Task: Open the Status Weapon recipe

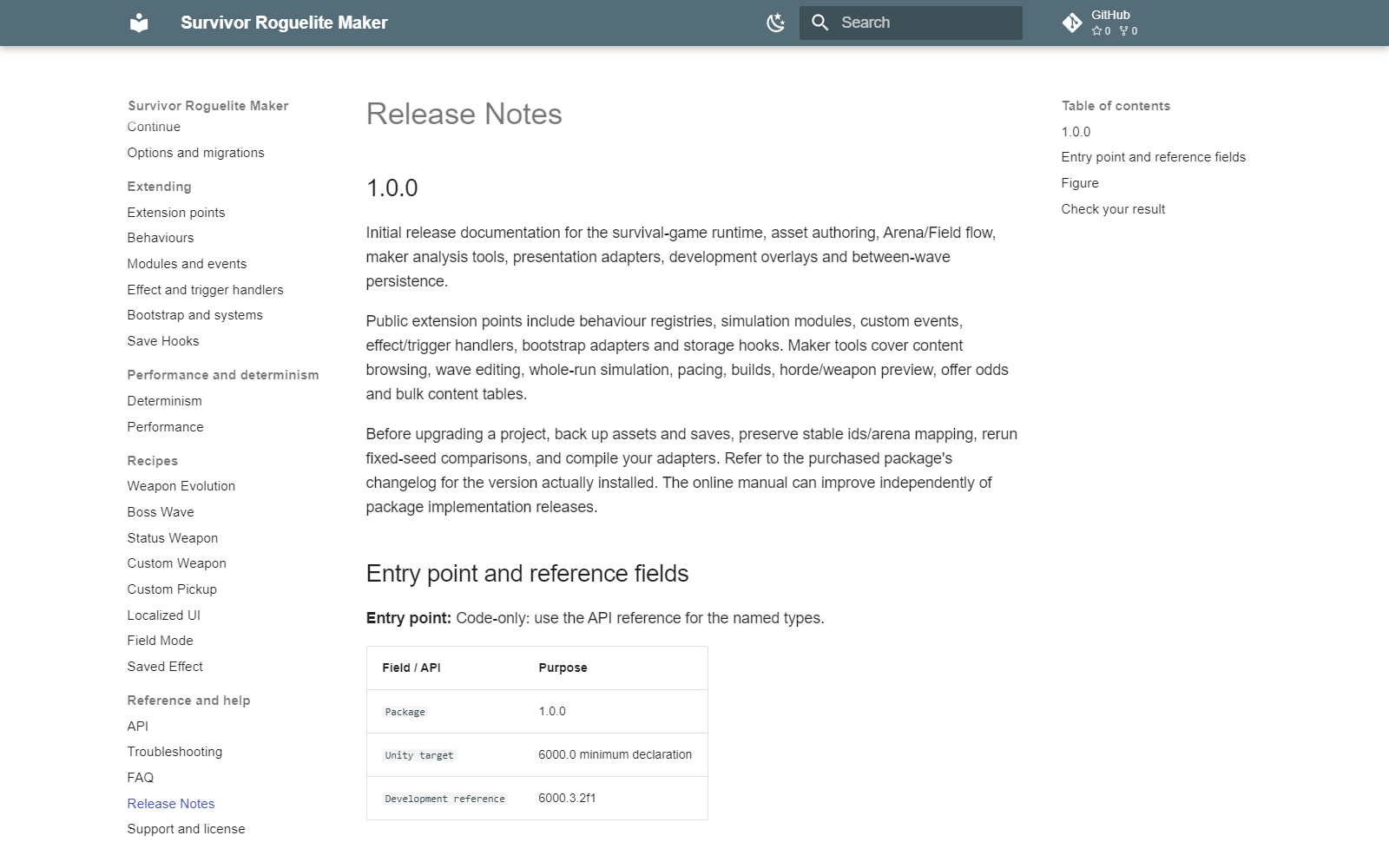Action: [173, 538]
